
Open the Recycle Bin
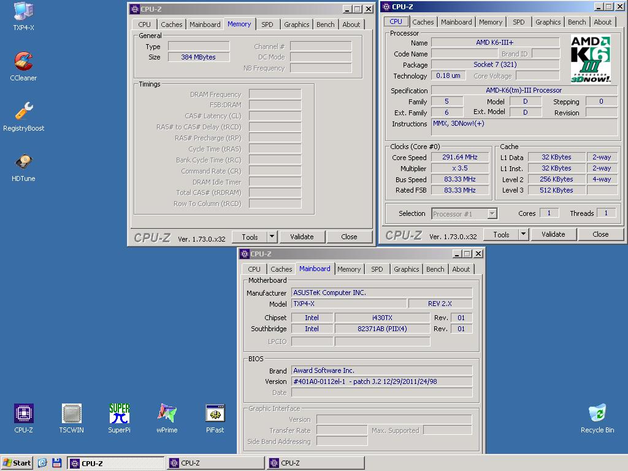(x=597, y=418)
